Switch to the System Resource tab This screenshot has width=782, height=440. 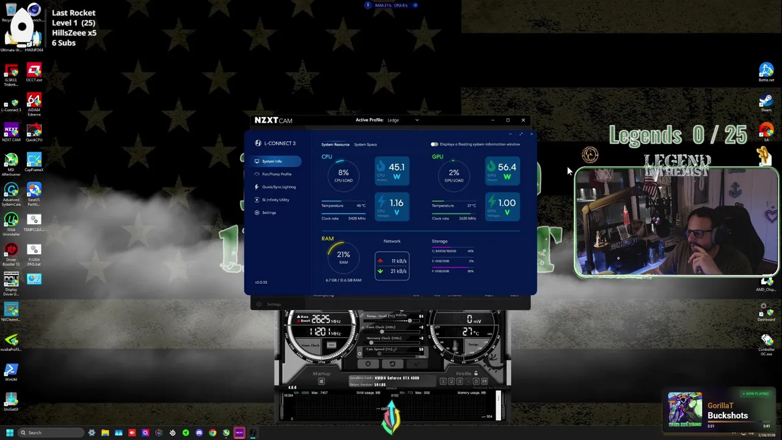click(335, 145)
